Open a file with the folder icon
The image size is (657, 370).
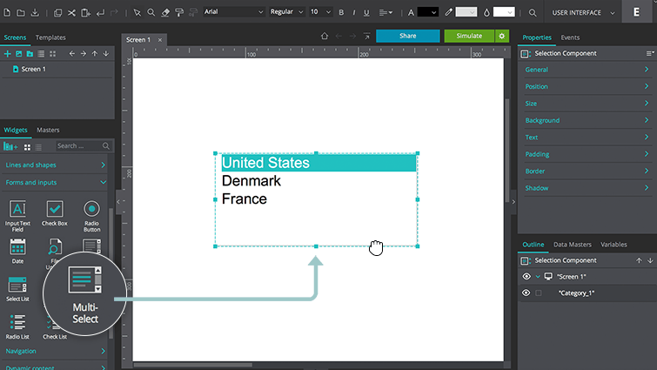21,12
